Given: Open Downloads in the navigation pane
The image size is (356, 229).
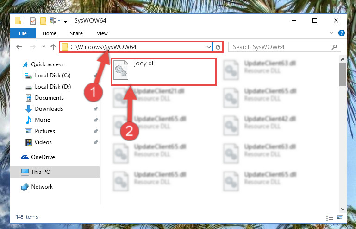Looking at the screenshot, I should (x=44, y=109).
